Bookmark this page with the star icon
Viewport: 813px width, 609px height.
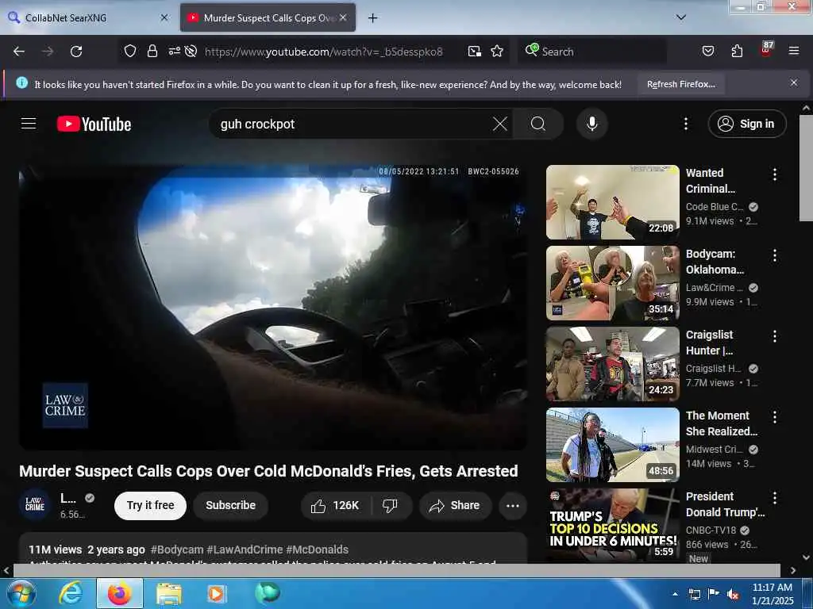click(497, 52)
